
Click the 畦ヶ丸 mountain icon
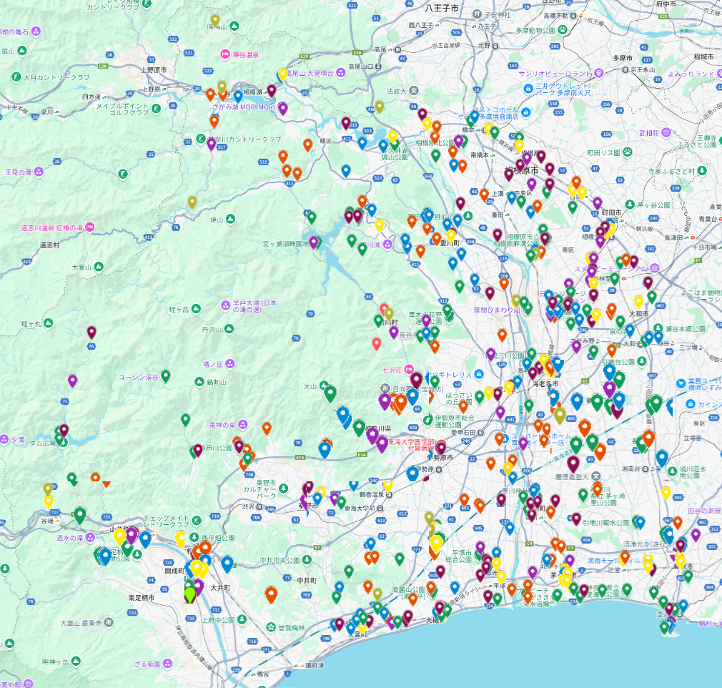[x=48, y=323]
